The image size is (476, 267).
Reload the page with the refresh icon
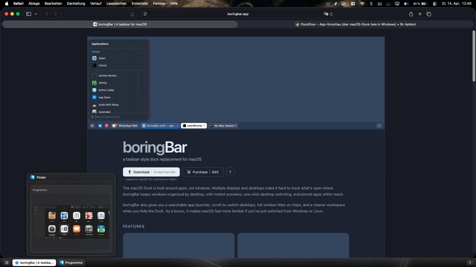coord(331,14)
